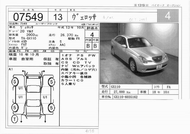This screenshot has height=134, width=190.
Task: Click the 走行 value 27,000 Km
Action: point(122,92)
